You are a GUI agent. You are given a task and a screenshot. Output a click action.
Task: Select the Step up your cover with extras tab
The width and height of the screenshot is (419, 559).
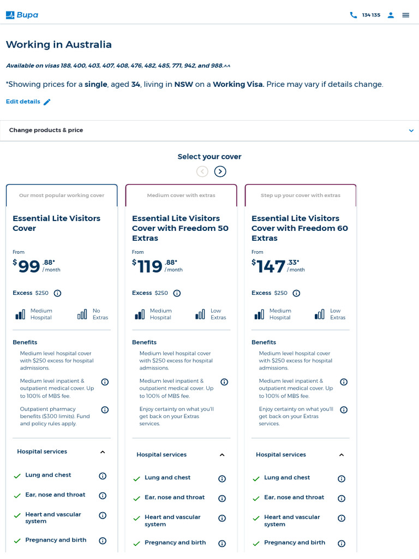coord(301,195)
